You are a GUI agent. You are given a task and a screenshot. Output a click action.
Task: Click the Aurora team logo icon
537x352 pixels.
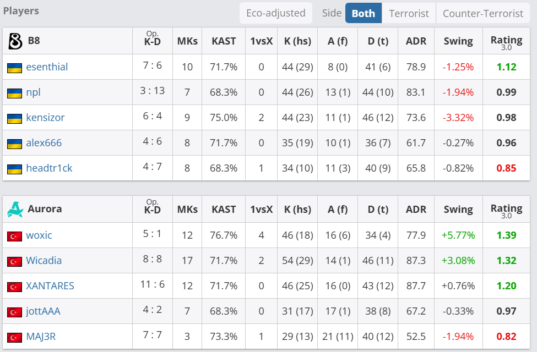pos(15,209)
